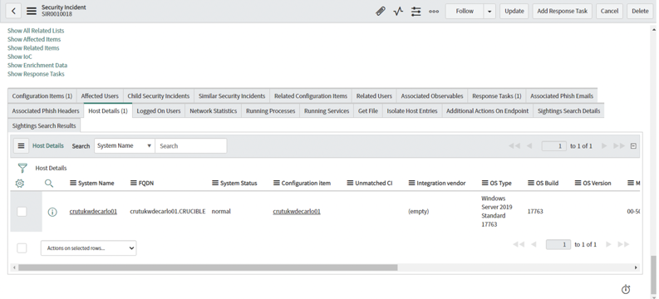
Task: Click Show All Related Lists link
Action: (36, 31)
